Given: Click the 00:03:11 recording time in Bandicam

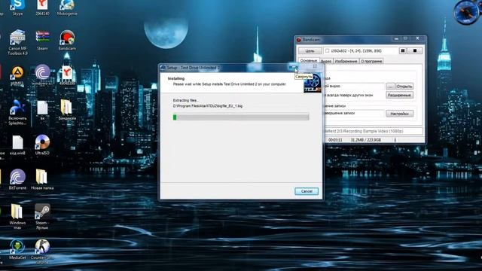Looking at the screenshot, I should (x=335, y=140).
